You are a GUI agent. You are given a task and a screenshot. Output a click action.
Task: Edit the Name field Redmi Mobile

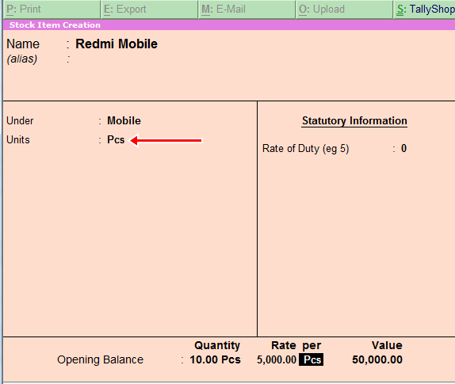click(x=117, y=44)
